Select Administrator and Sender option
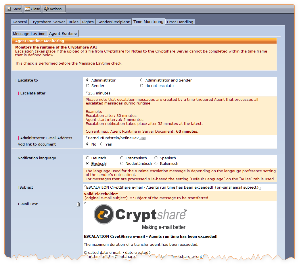The image size is (299, 265). coord(141,80)
